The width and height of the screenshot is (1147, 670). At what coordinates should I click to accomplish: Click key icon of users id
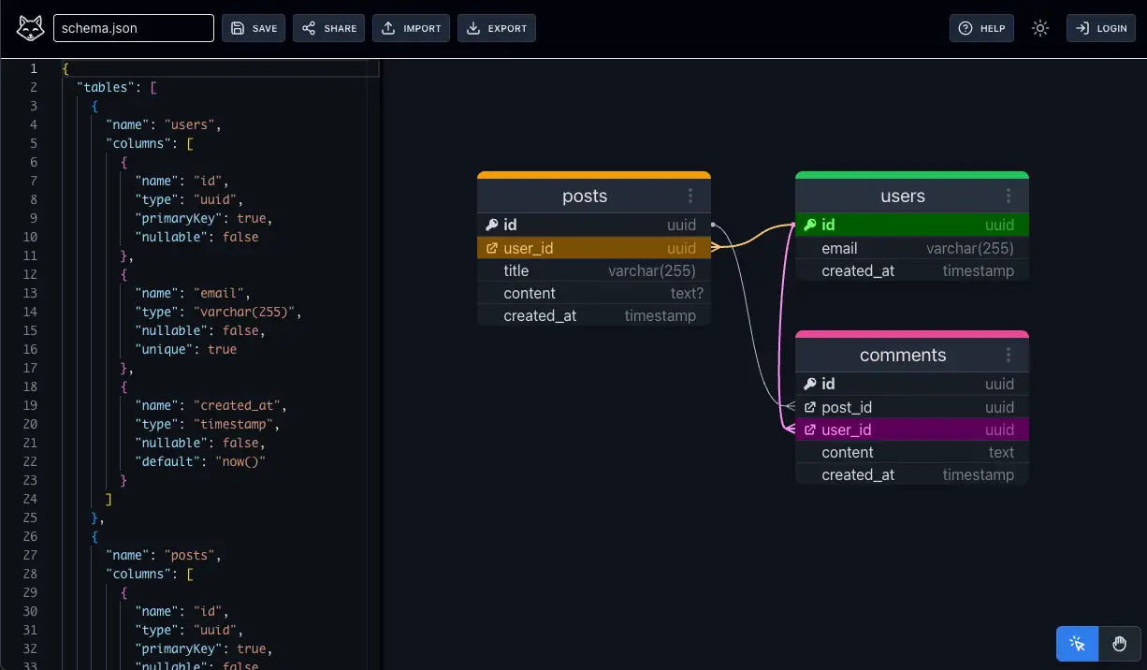point(810,225)
